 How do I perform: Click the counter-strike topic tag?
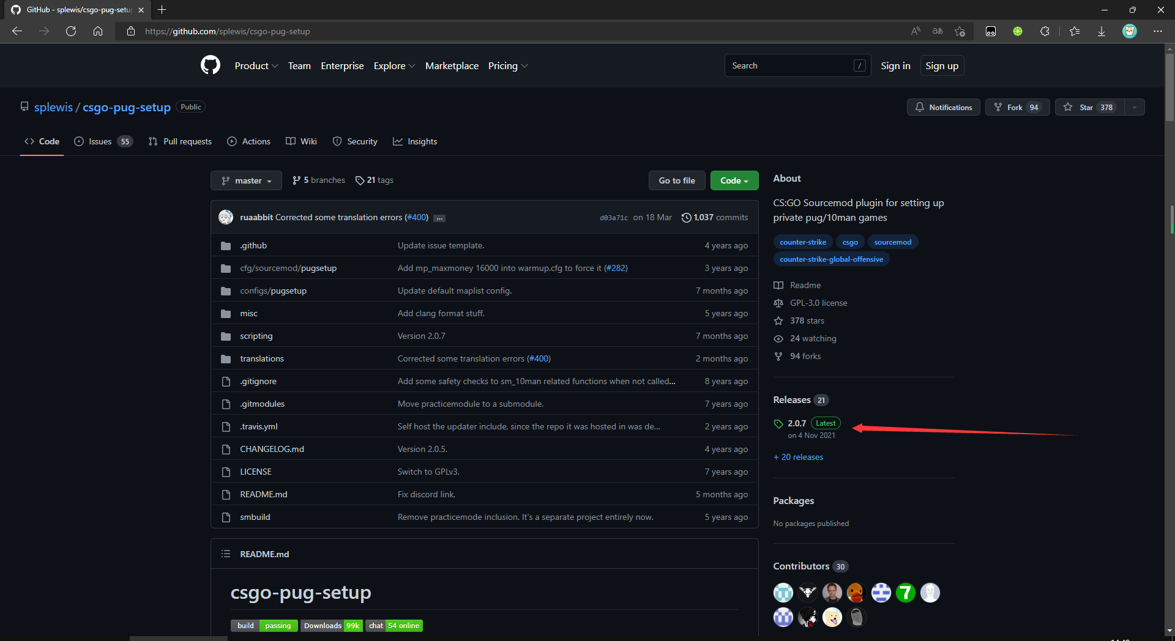click(803, 242)
